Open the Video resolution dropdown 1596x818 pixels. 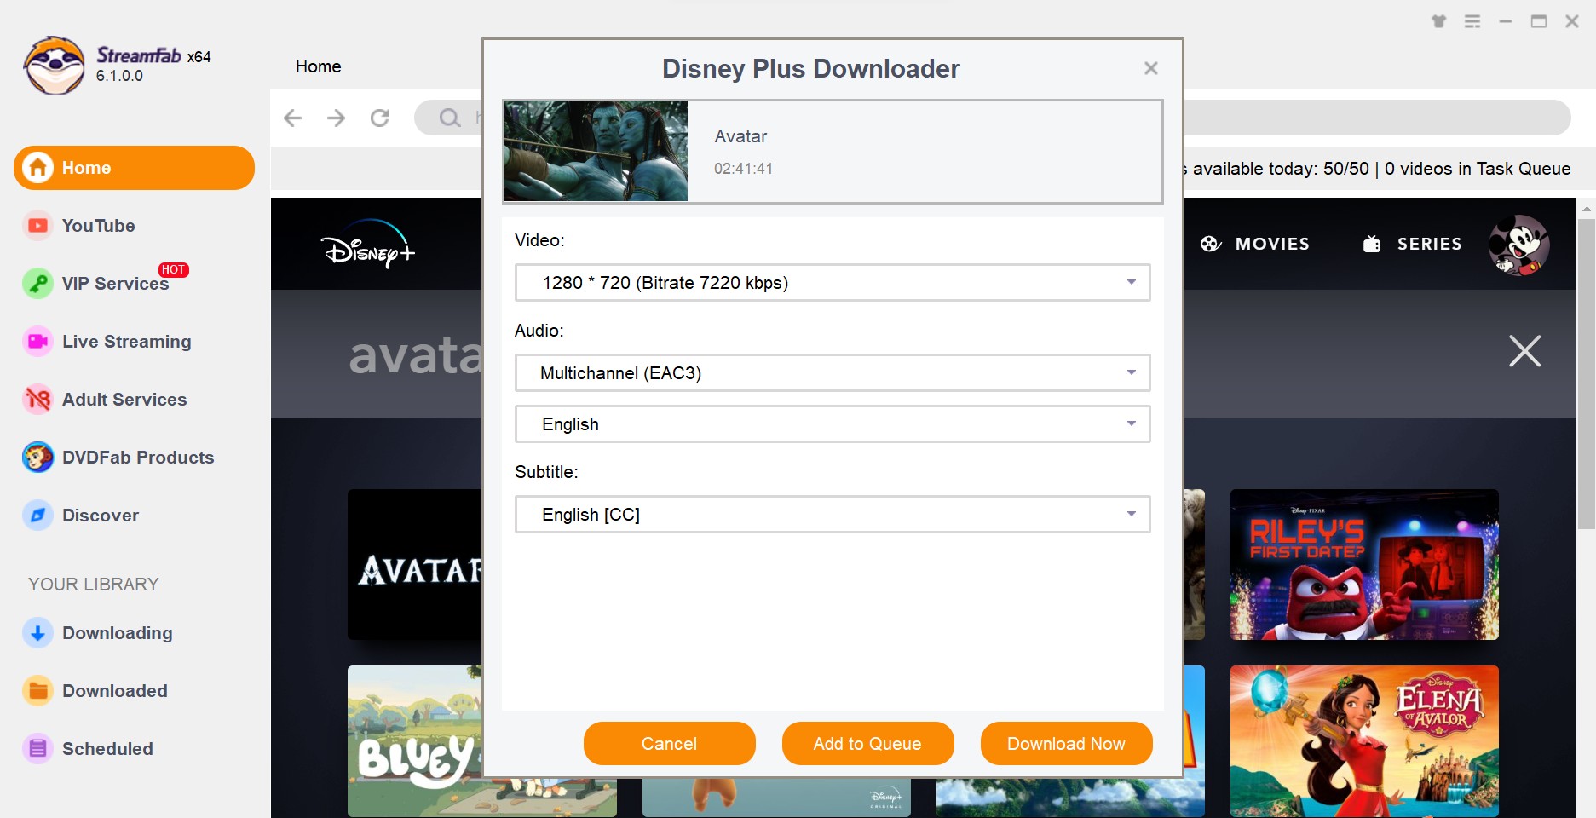click(833, 283)
